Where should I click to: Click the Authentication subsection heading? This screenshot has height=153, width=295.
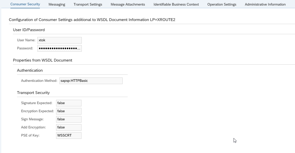click(x=30, y=70)
